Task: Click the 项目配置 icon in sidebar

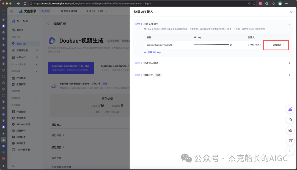Action: 13,137
